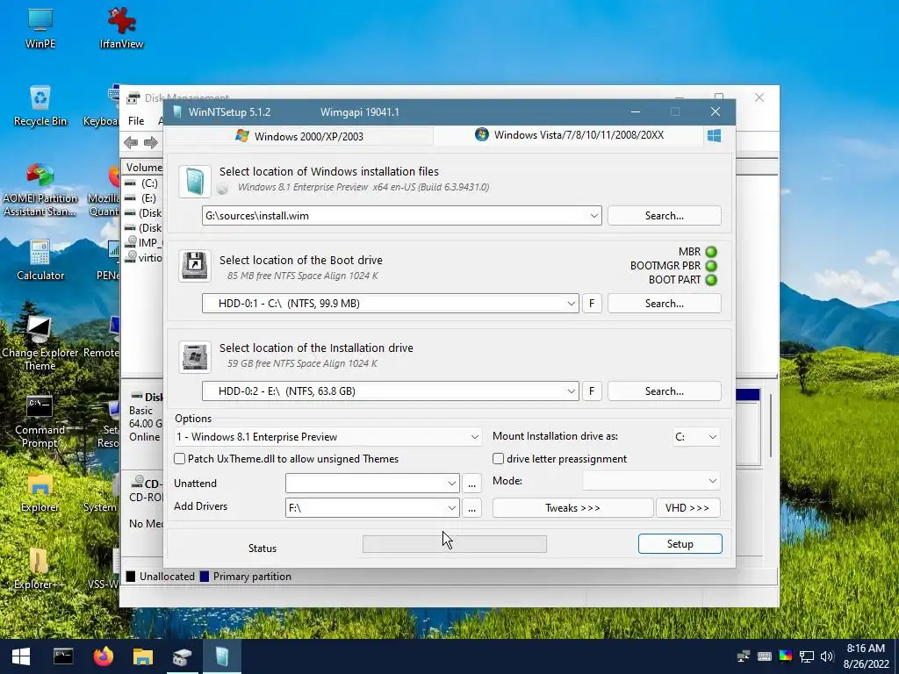This screenshot has height=674, width=899.
Task: Switch to Disk Management taskbar icon
Action: coord(183,656)
